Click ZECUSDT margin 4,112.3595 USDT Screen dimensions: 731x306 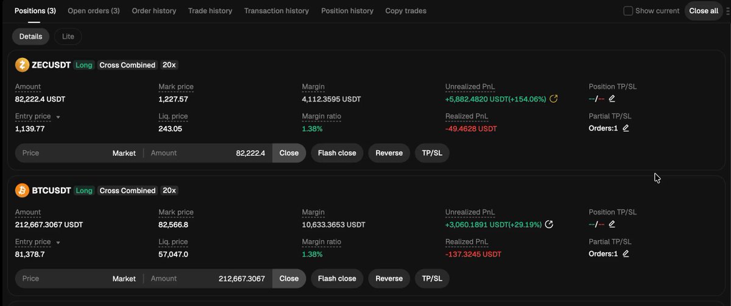332,99
